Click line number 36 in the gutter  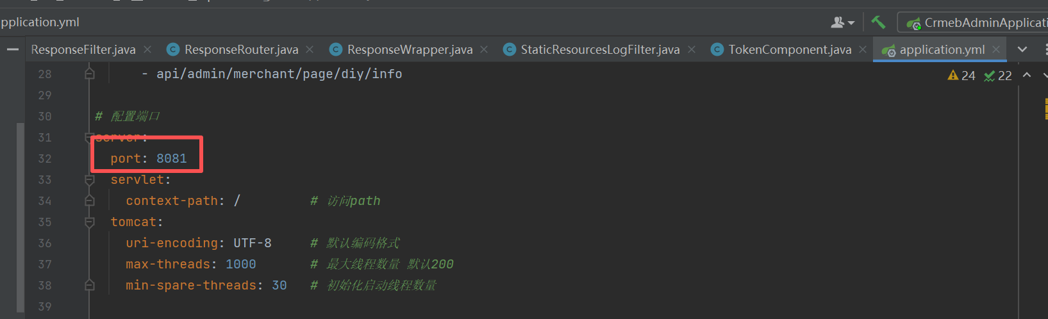44,243
